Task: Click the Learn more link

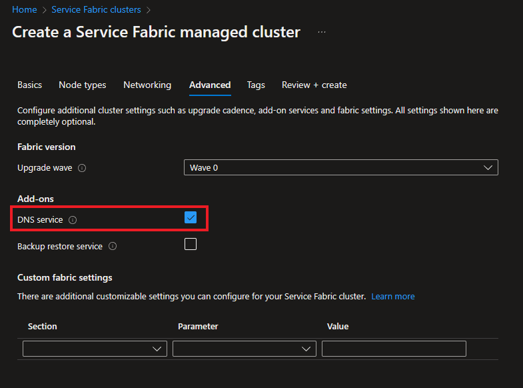Action: click(x=393, y=296)
